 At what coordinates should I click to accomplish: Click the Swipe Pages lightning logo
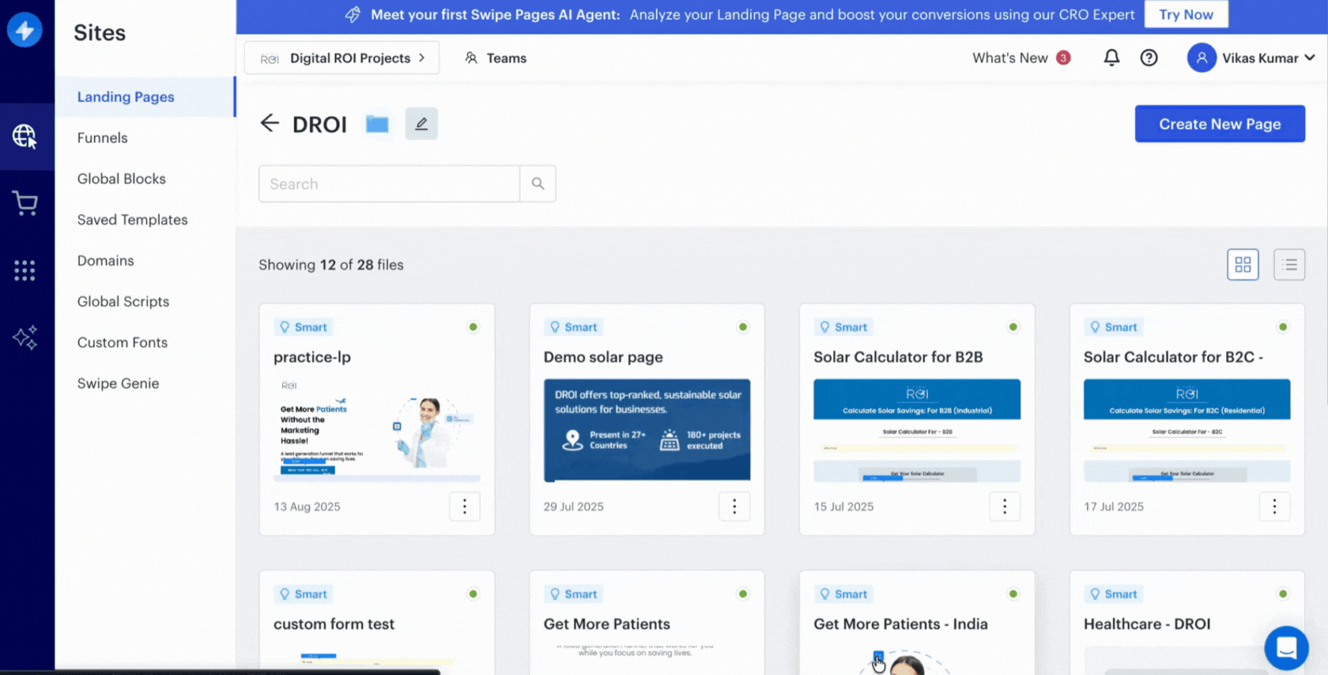pos(25,30)
